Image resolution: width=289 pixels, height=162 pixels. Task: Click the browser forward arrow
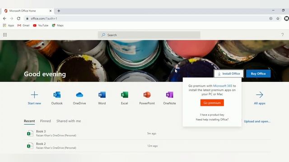12,18
